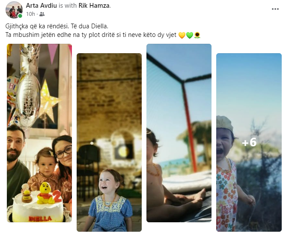The image size is (289, 236).
Task: Click Arta Avdiu's profile picture
Action: pyautogui.click(x=14, y=9)
